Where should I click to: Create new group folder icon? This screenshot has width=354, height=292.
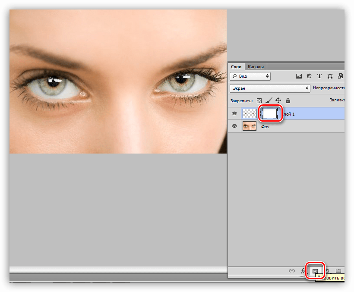point(338,270)
